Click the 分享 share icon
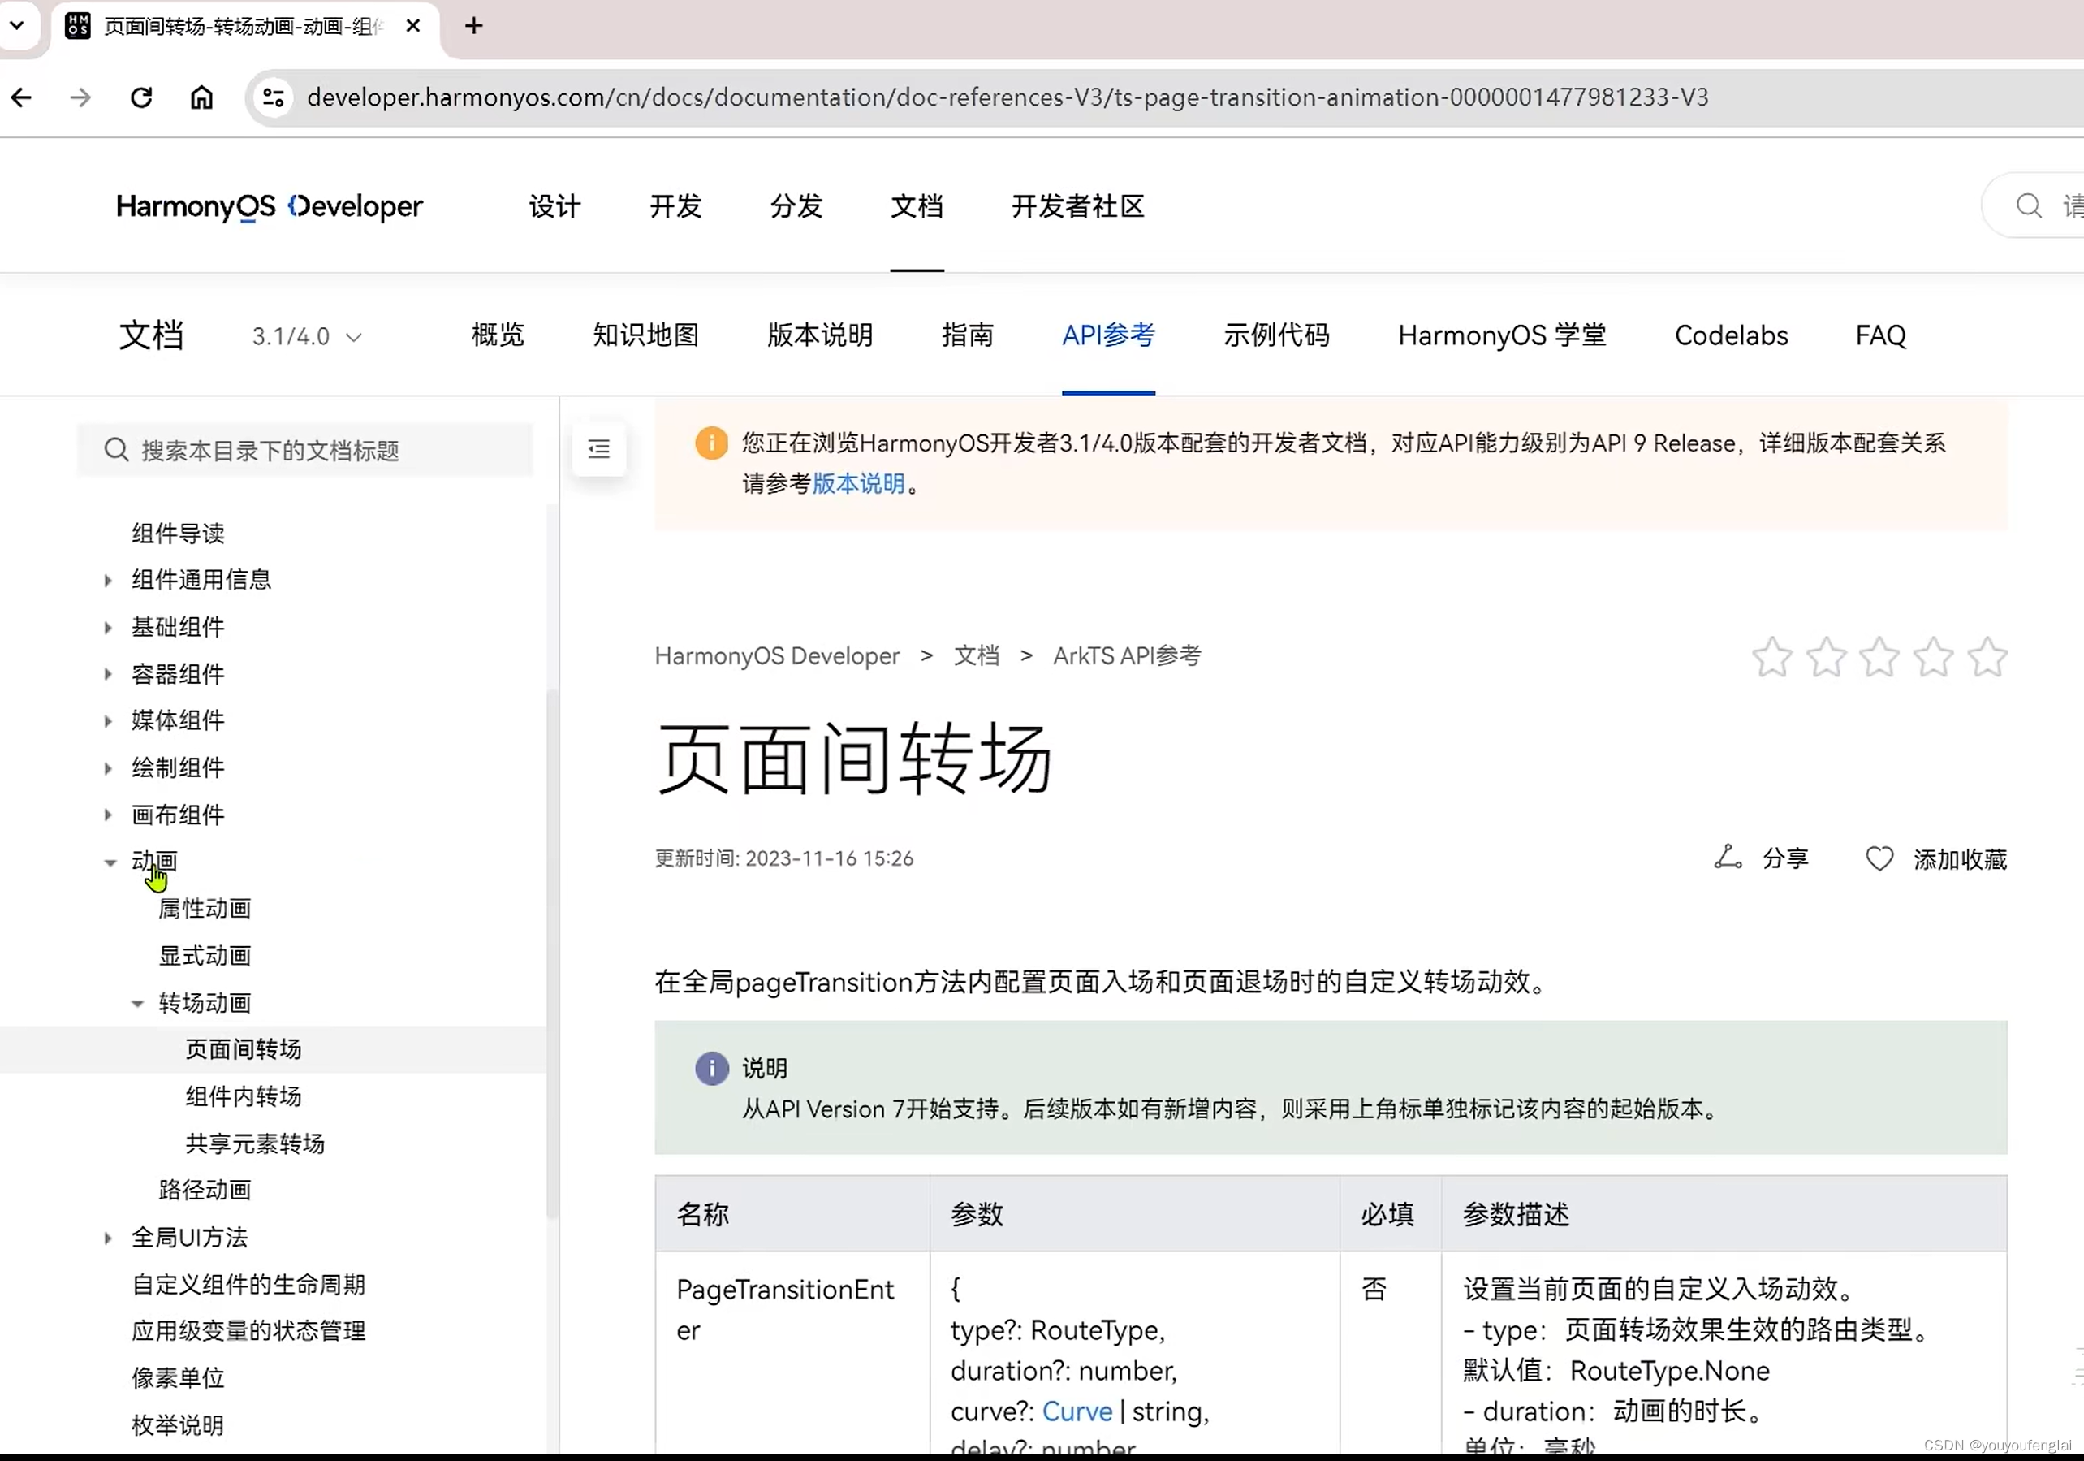2084x1461 pixels. coord(1728,858)
